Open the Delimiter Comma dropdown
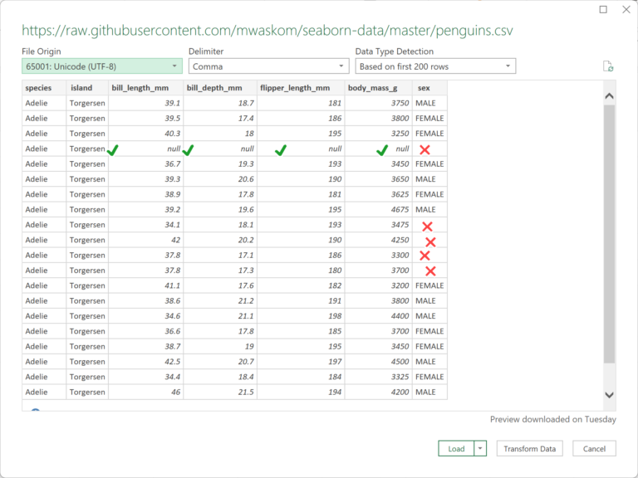Screen dimensions: 638x478 (268, 66)
